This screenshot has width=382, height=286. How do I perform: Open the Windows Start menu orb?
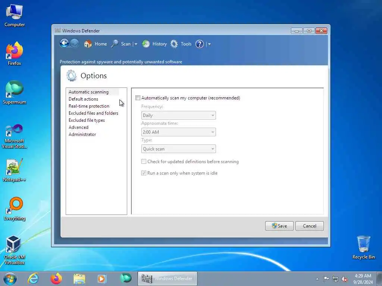click(x=10, y=279)
